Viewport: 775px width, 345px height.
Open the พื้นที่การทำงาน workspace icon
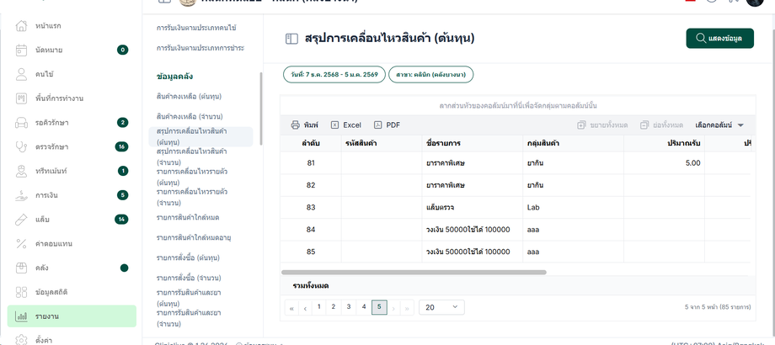[21, 98]
